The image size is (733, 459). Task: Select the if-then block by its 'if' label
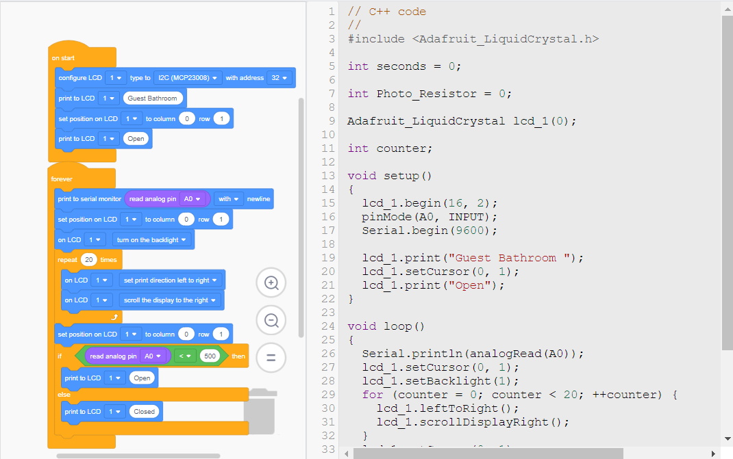[x=60, y=356]
